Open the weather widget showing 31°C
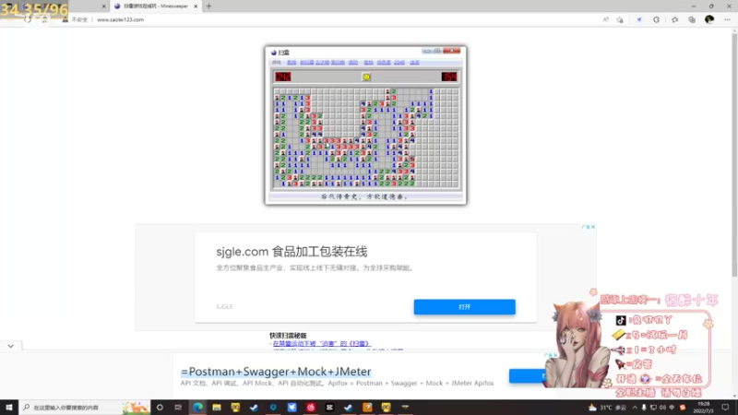Screen dimensions: 738x415 coord(607,408)
